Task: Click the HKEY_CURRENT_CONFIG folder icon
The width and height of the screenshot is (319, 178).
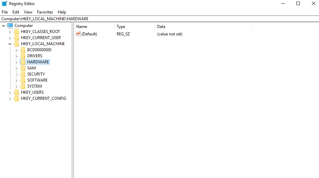Action: click(17, 99)
